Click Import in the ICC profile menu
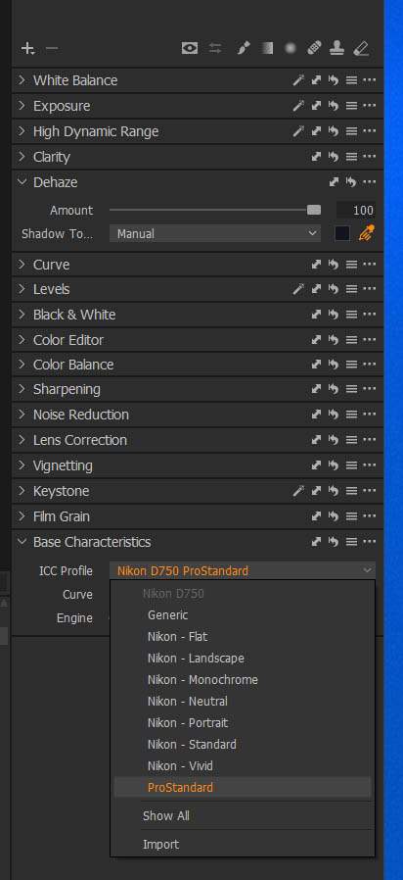This screenshot has height=880, width=403. [160, 844]
